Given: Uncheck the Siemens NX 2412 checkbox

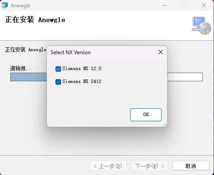Looking at the screenshot, I should (x=58, y=82).
